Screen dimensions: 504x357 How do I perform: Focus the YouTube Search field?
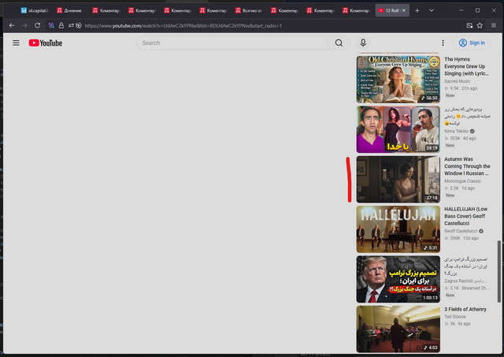click(x=233, y=43)
